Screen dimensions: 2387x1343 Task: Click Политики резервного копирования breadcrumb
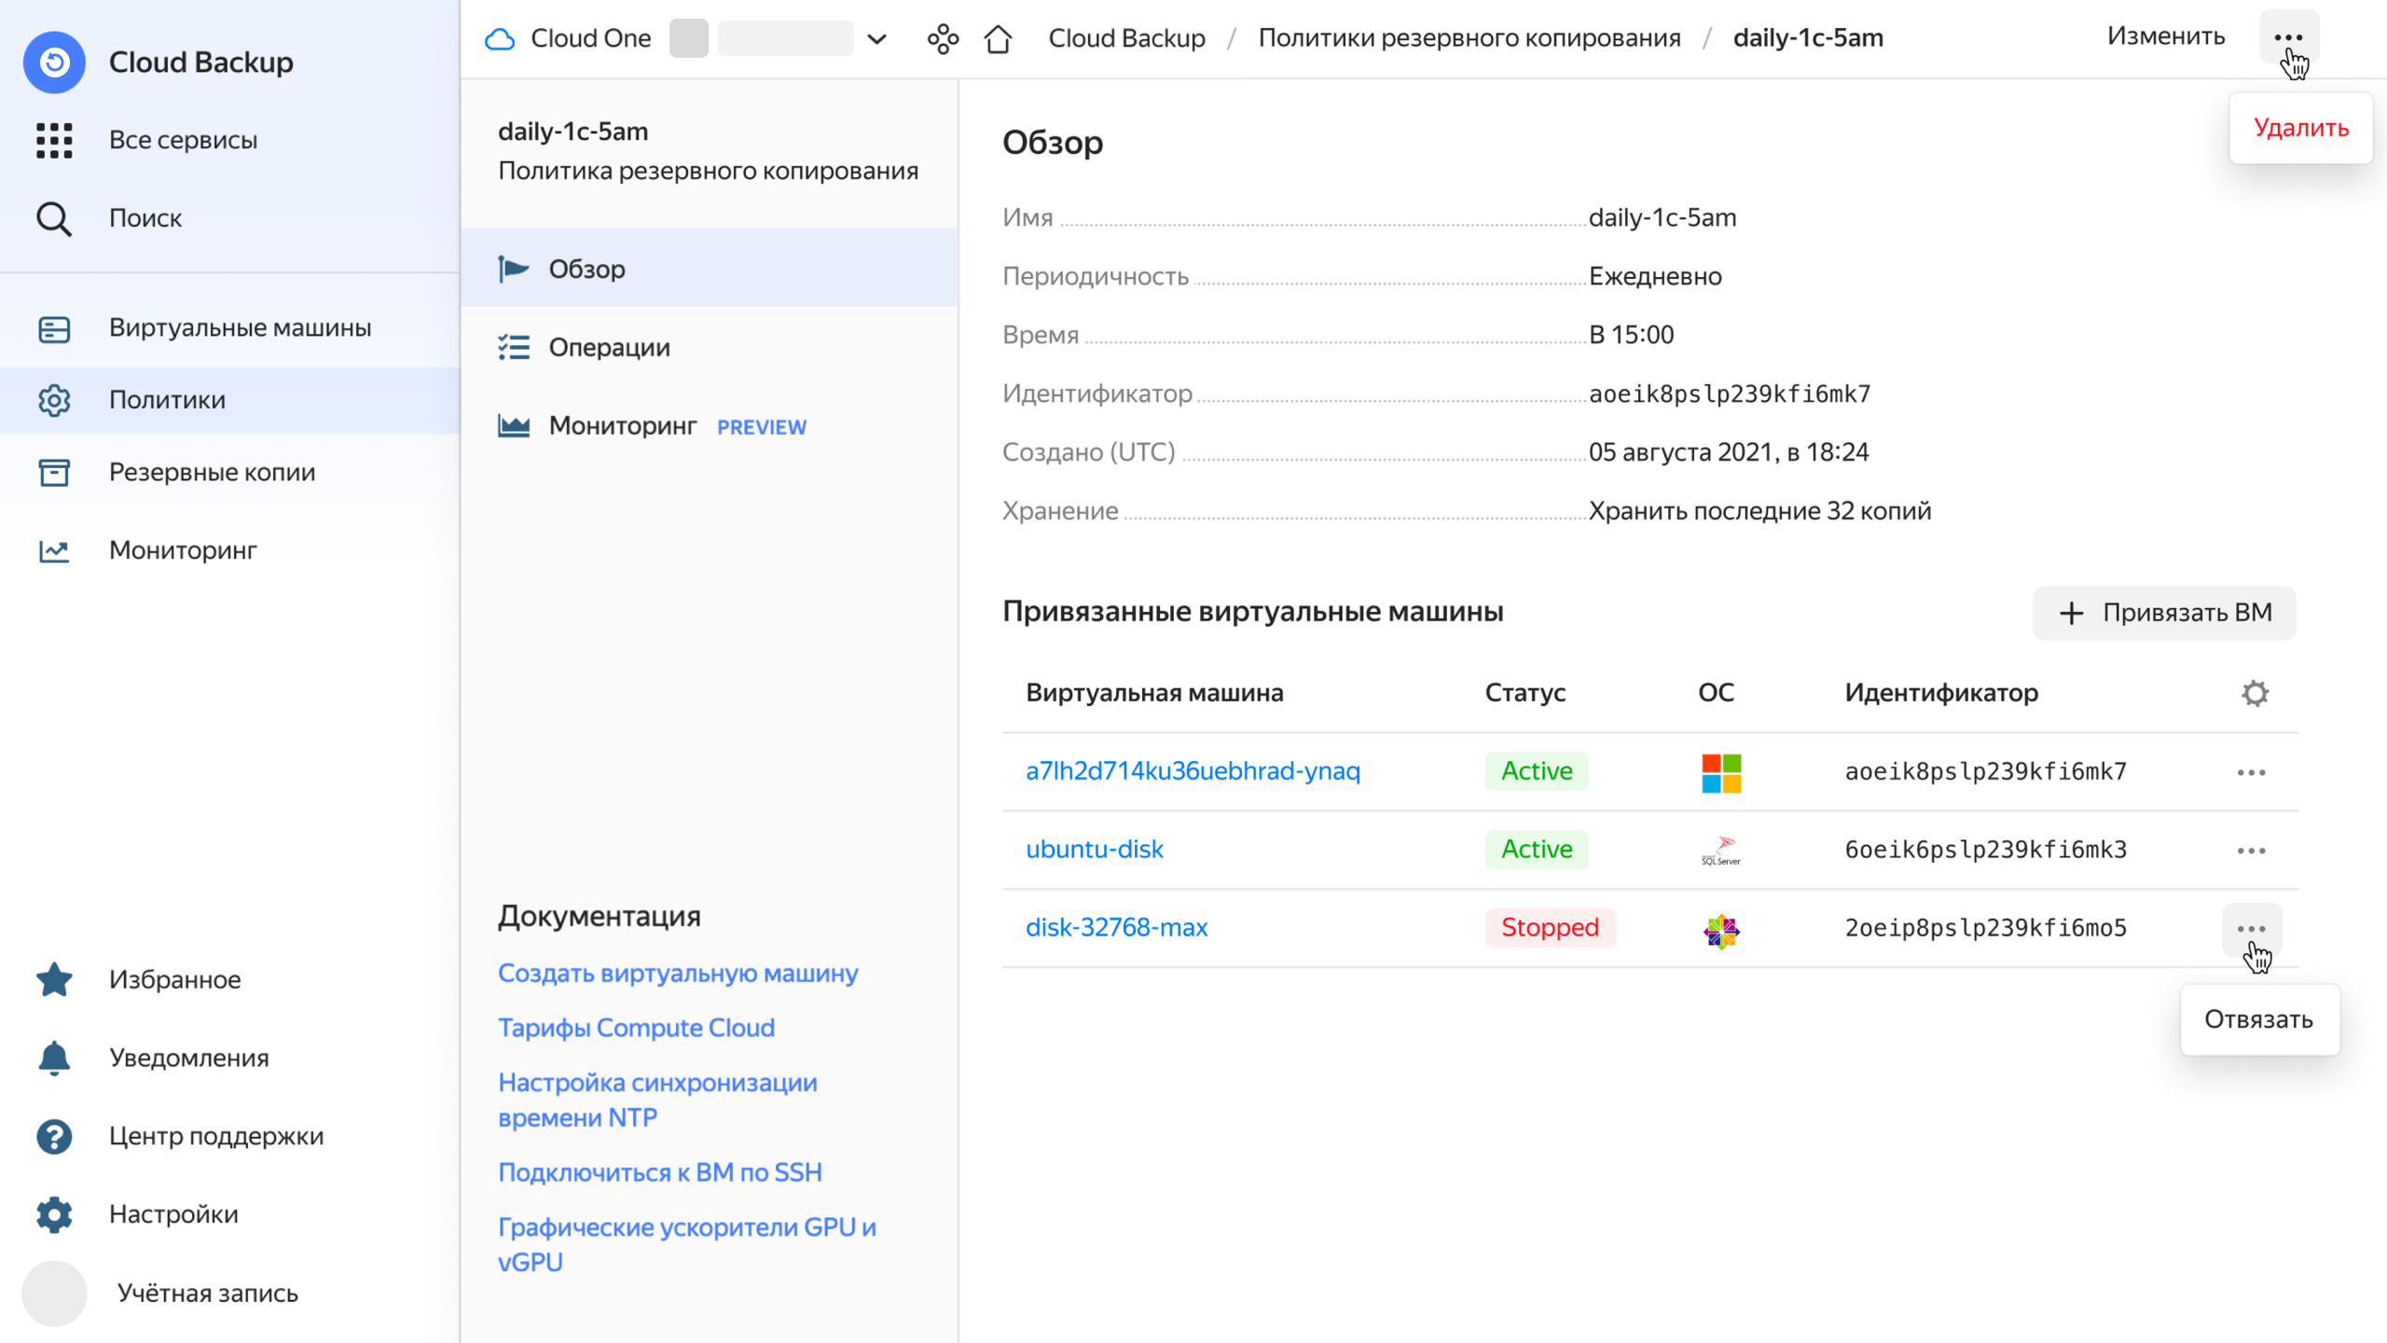(1469, 38)
